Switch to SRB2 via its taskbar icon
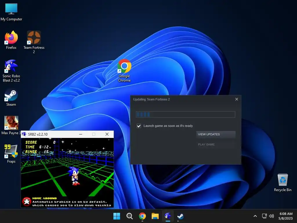Viewport: 297px width, 223px height. pyautogui.click(x=168, y=216)
